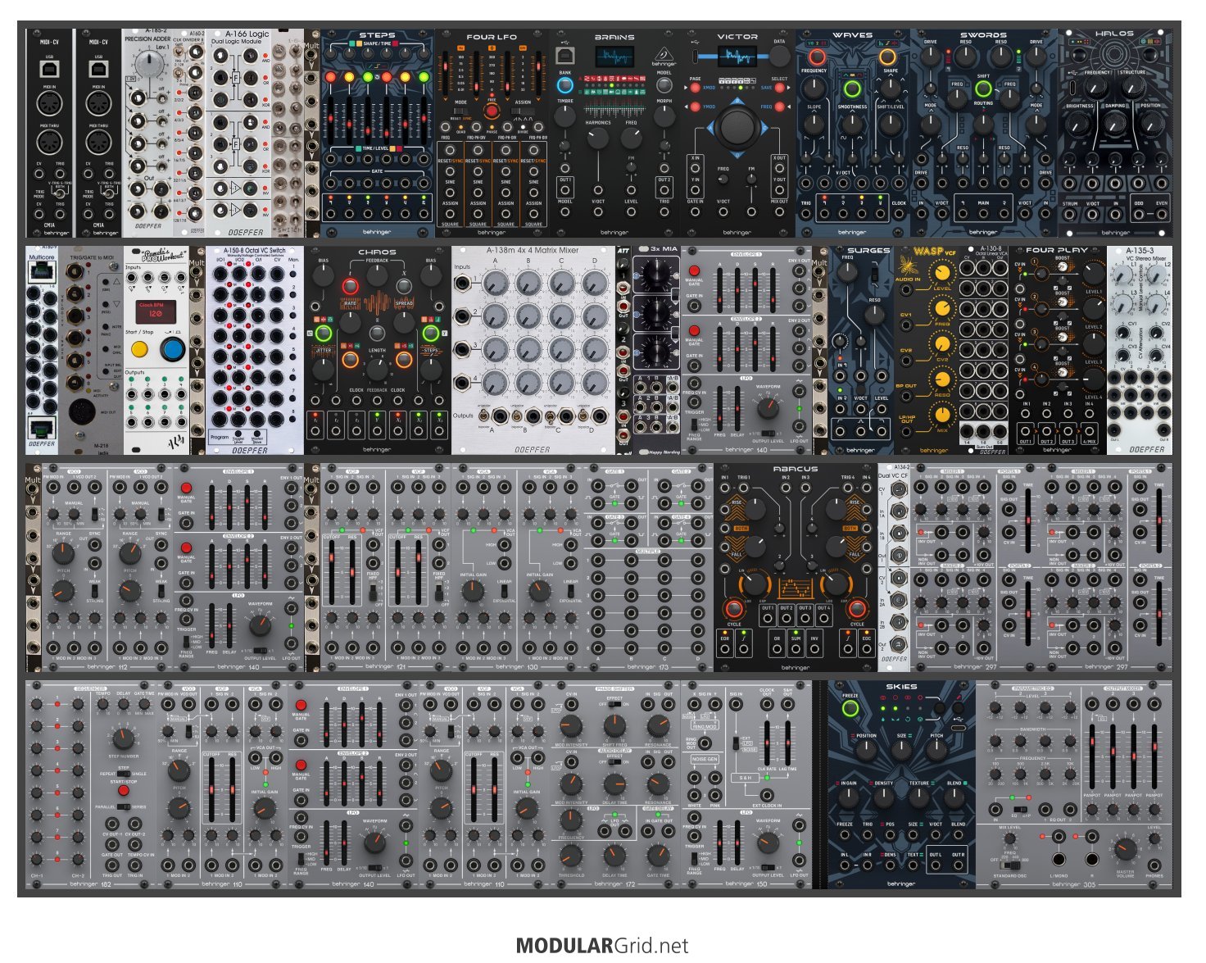Click the FREQUENCY knob on WAVES
The height and width of the screenshot is (963, 1206).
point(816,90)
